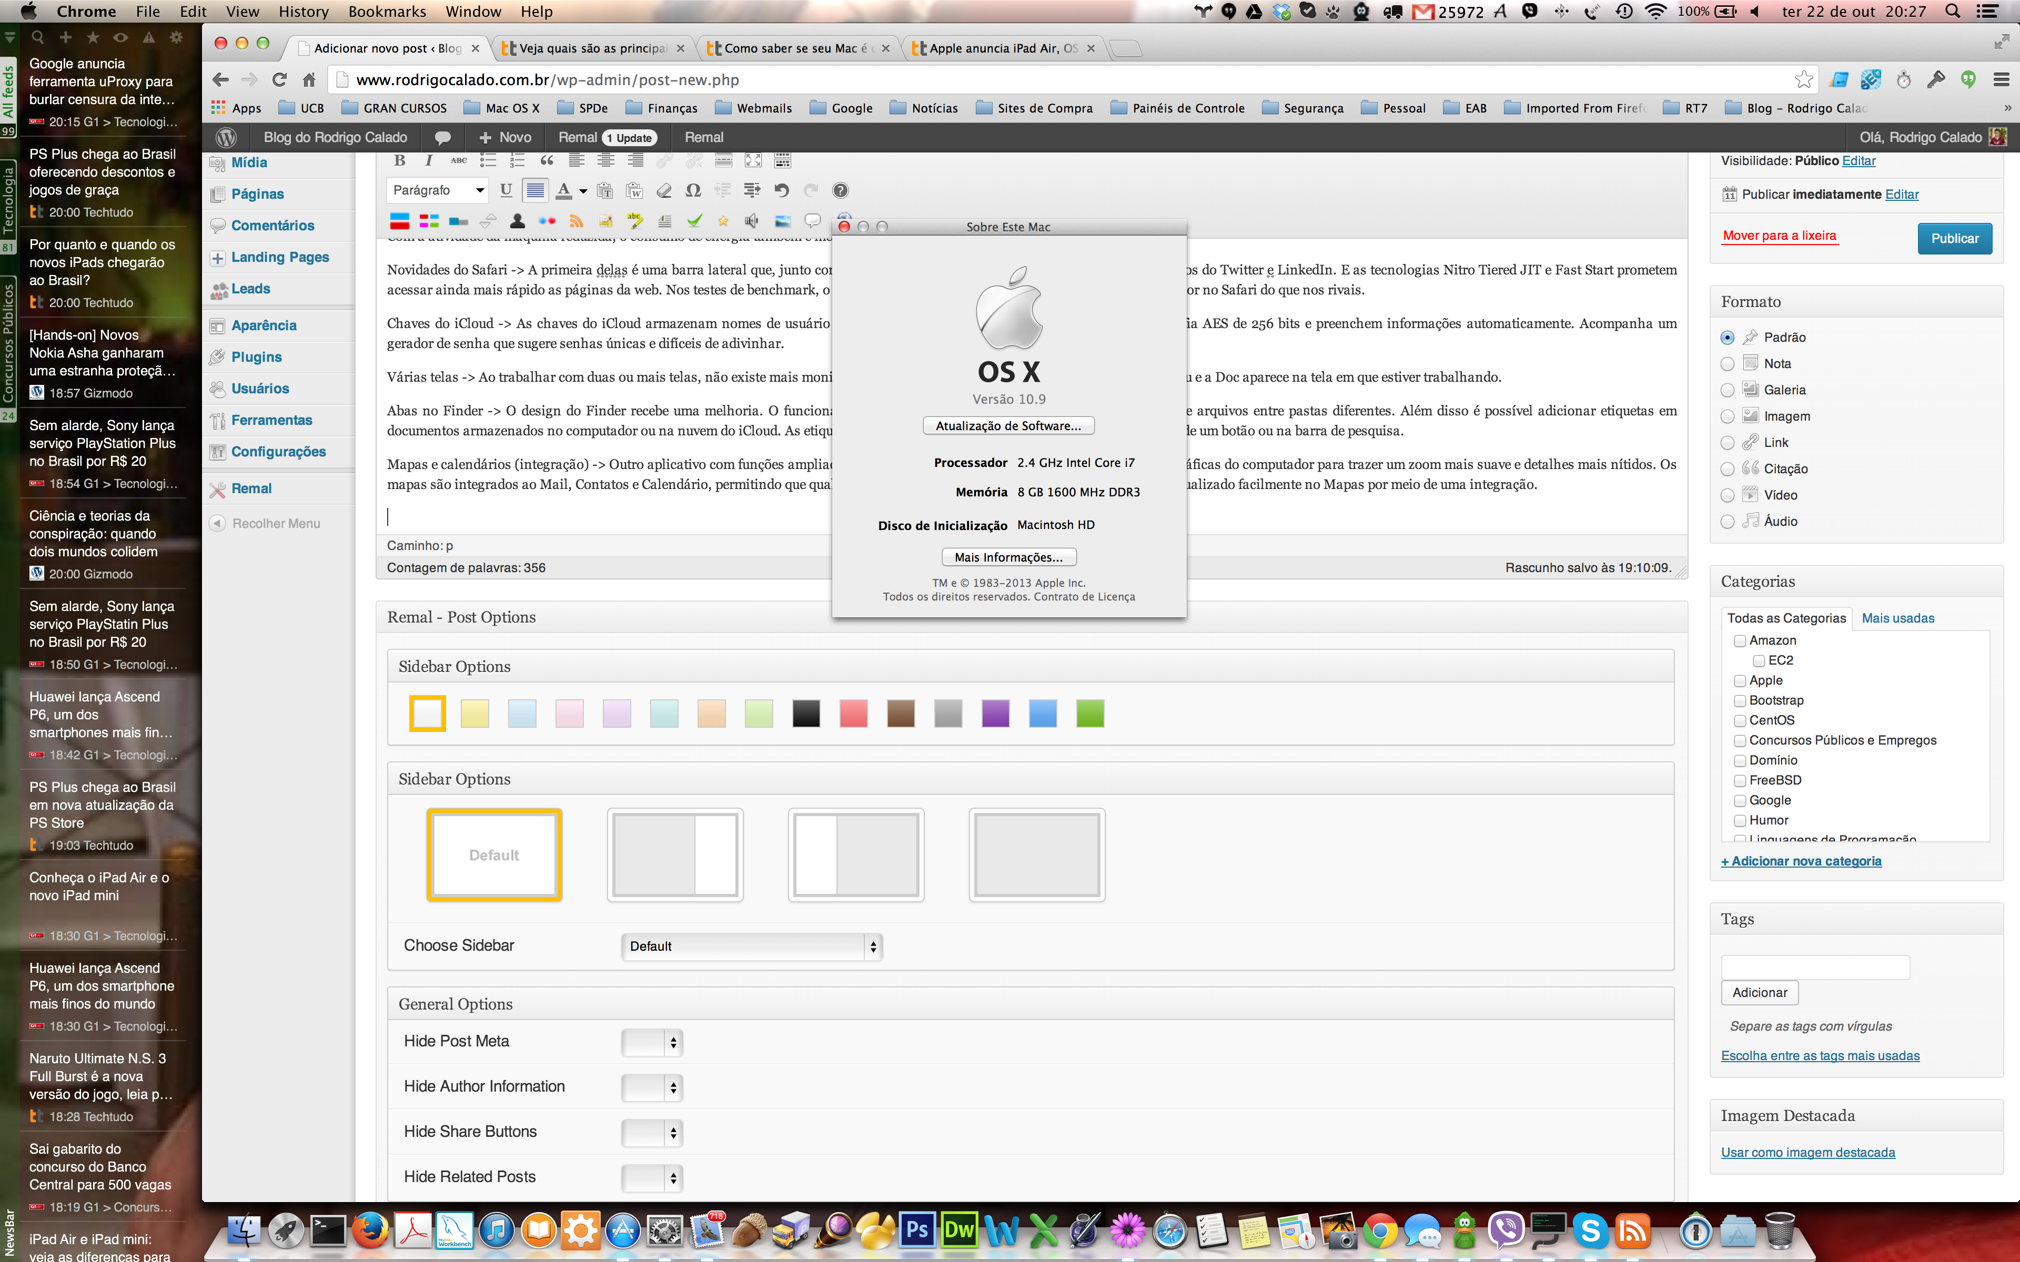The width and height of the screenshot is (2020, 1262).
Task: Click the Flickr dots shortcode icon
Action: [547, 220]
